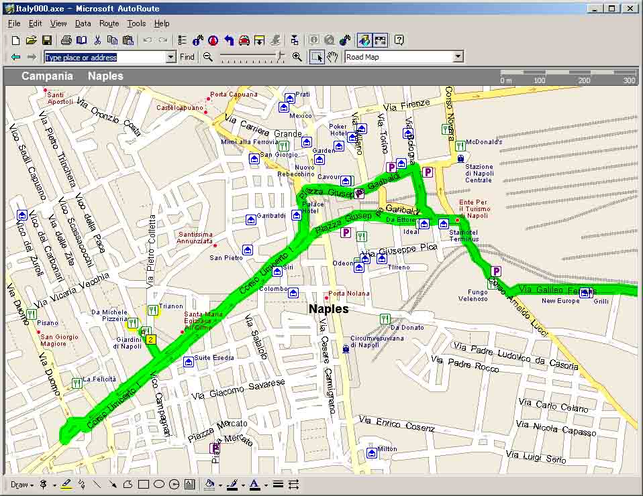Click the blue turn-arrow directions icon

tap(229, 40)
